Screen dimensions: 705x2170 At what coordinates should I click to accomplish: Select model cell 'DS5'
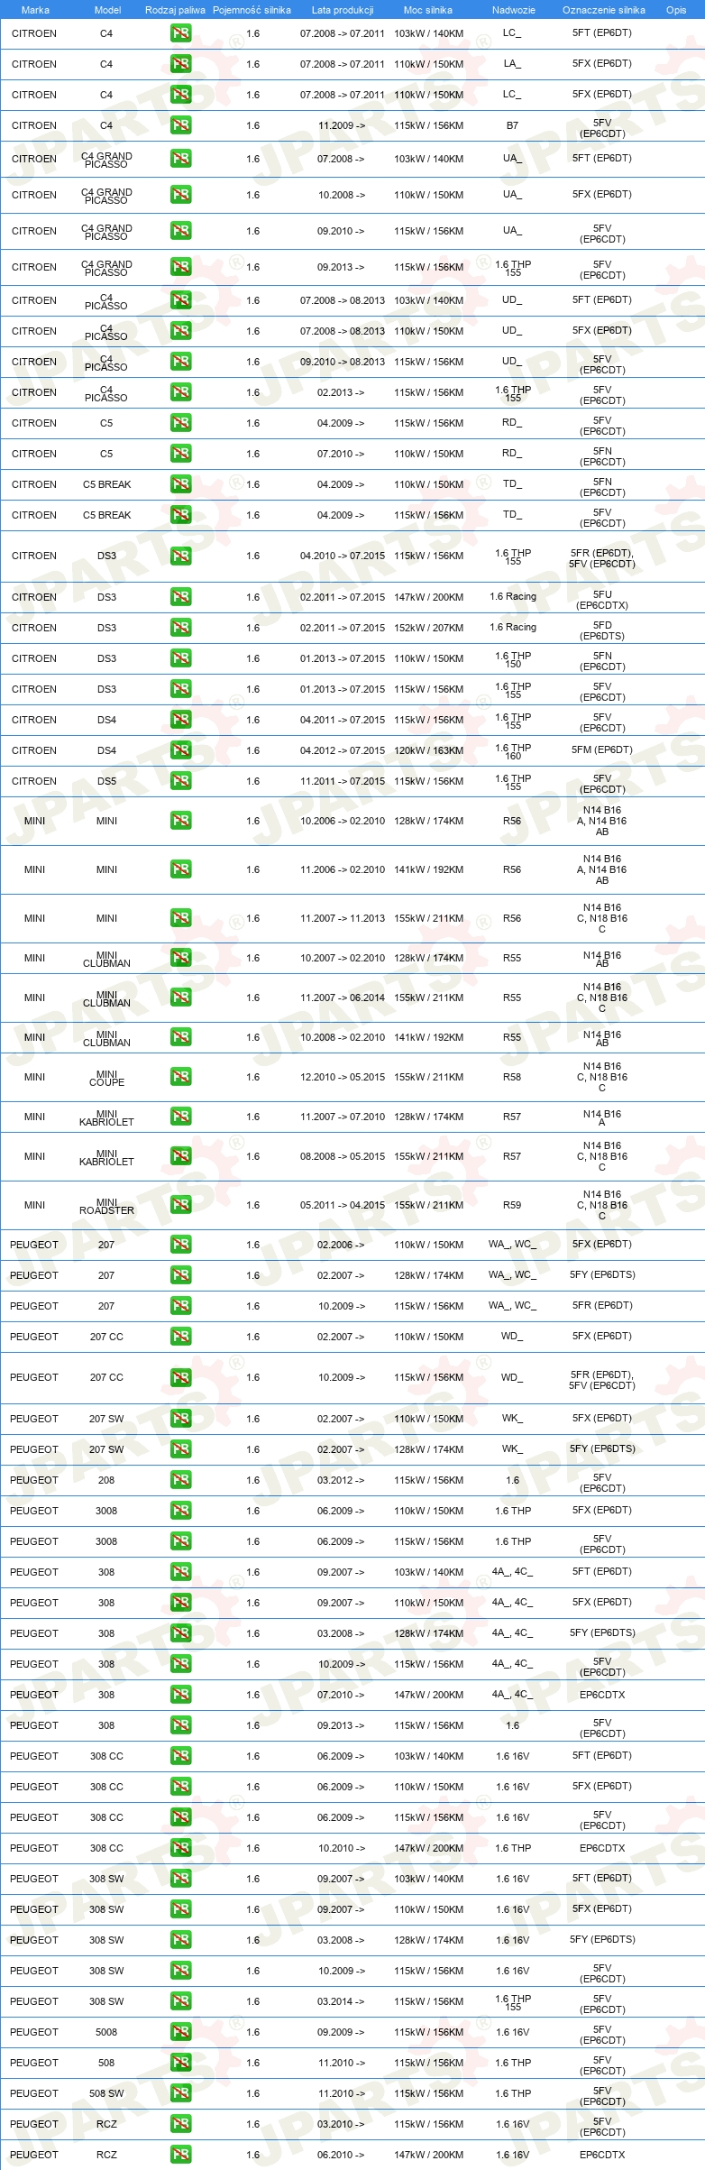pyautogui.click(x=106, y=781)
